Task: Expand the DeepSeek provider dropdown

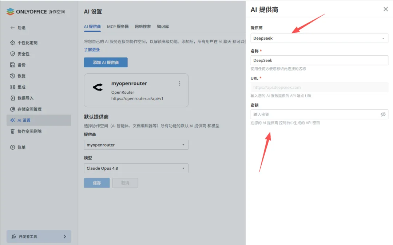Action: (x=319, y=38)
